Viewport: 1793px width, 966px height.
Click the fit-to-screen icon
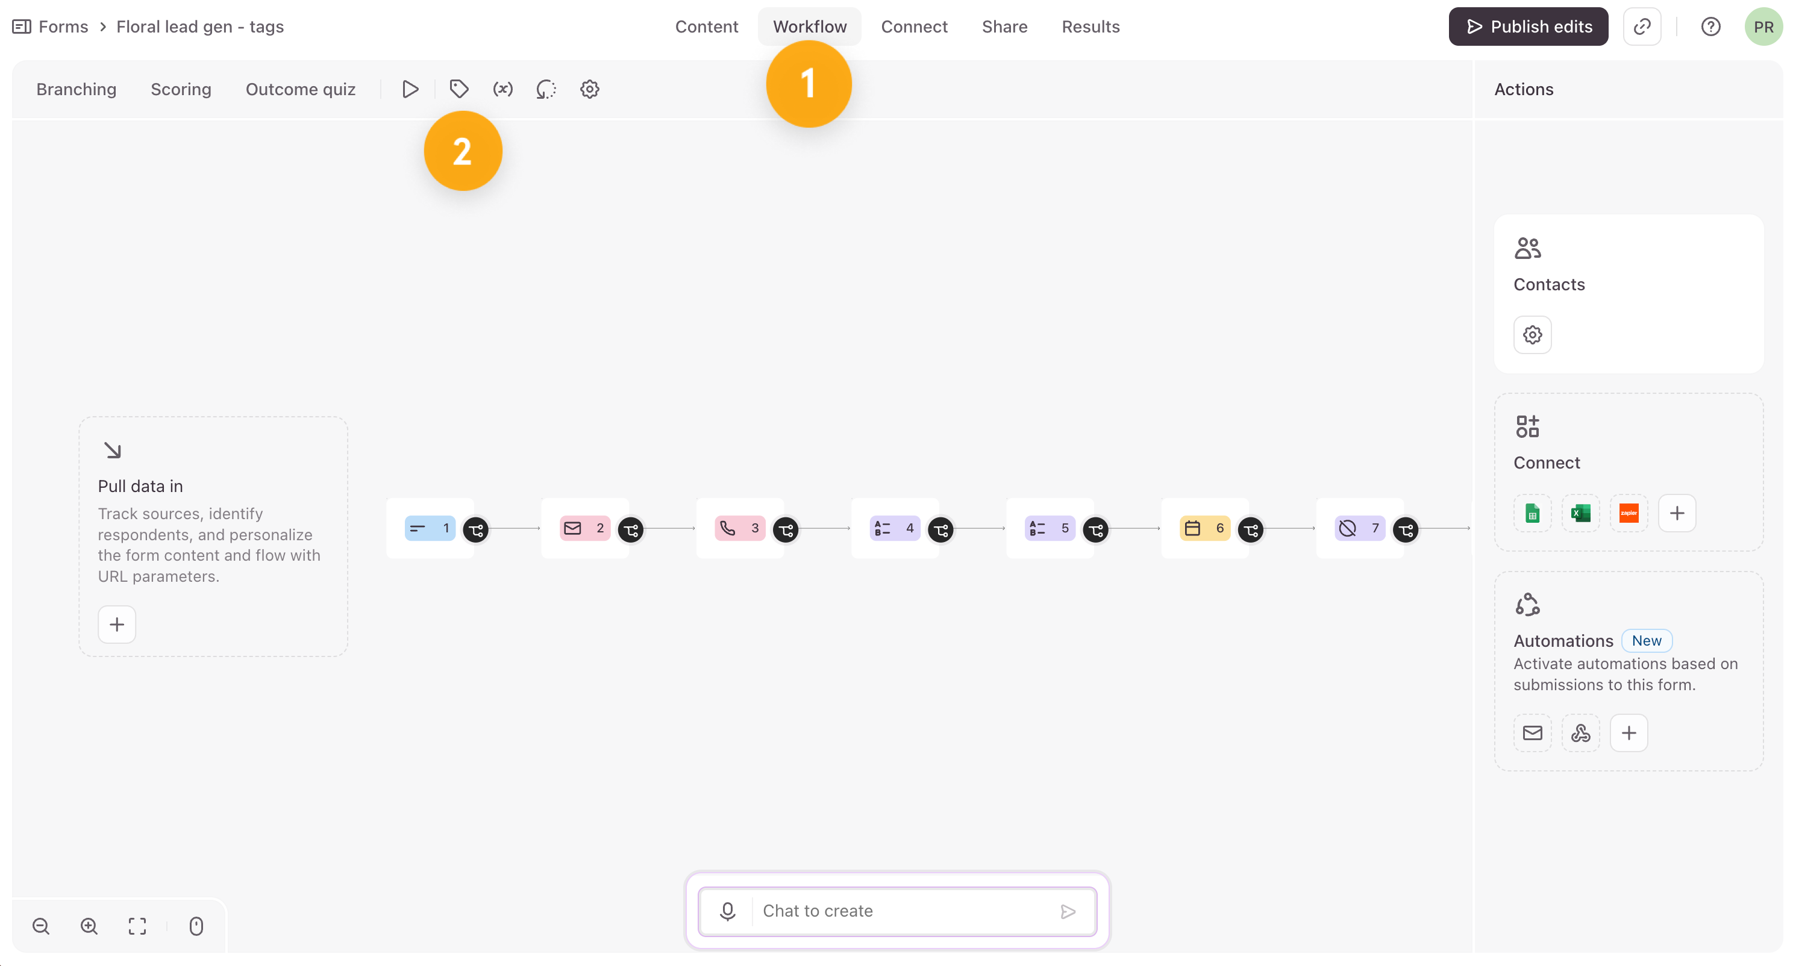point(137,926)
